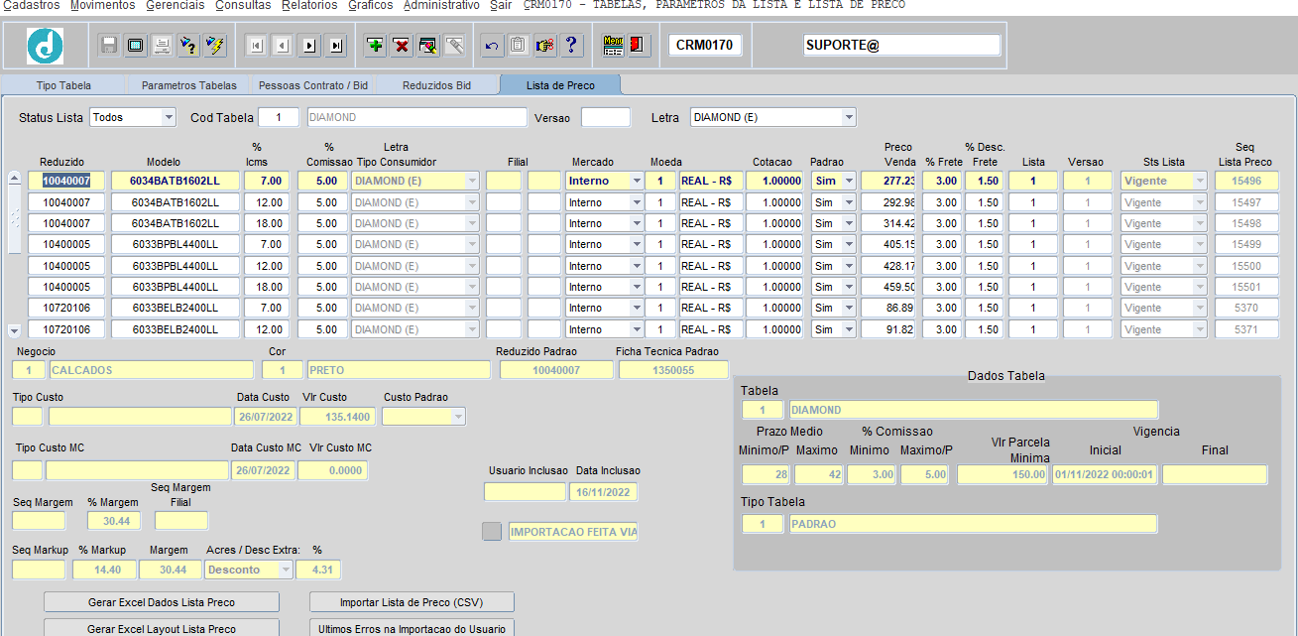Click the Versao filter input field
1298x636 pixels.
[x=606, y=117]
